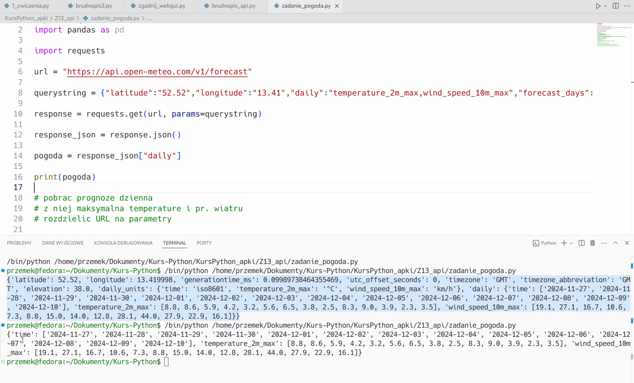The width and height of the screenshot is (634, 383).
Task: Create a new terminal with the plus icon
Action: [564, 243]
